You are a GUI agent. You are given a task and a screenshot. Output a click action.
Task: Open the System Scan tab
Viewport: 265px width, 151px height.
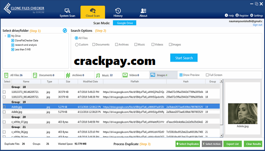(x=67, y=13)
